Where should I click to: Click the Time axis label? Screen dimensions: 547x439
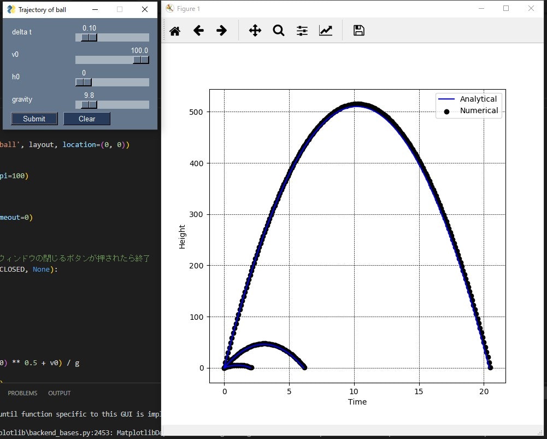(357, 402)
